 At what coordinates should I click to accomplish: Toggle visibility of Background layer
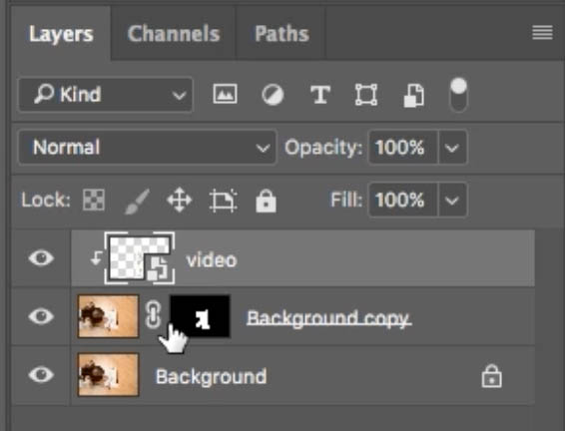pyautogui.click(x=41, y=374)
